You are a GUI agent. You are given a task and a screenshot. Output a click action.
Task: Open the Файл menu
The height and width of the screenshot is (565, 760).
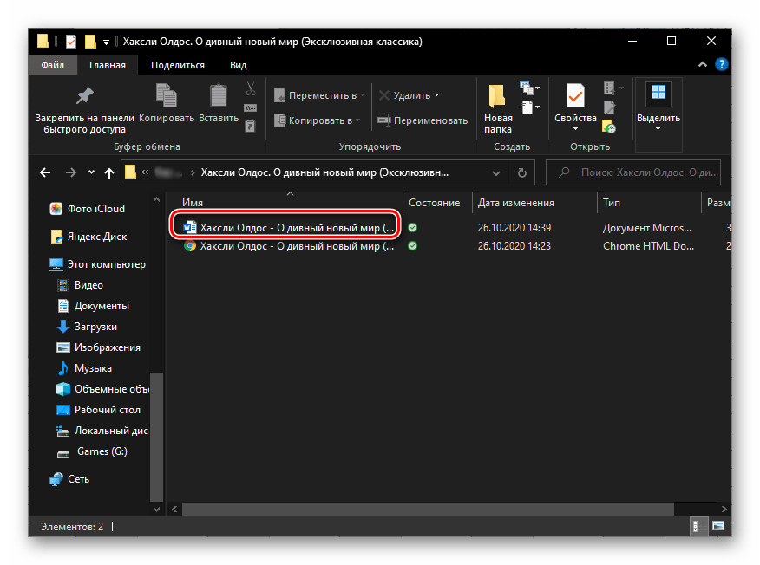click(52, 65)
